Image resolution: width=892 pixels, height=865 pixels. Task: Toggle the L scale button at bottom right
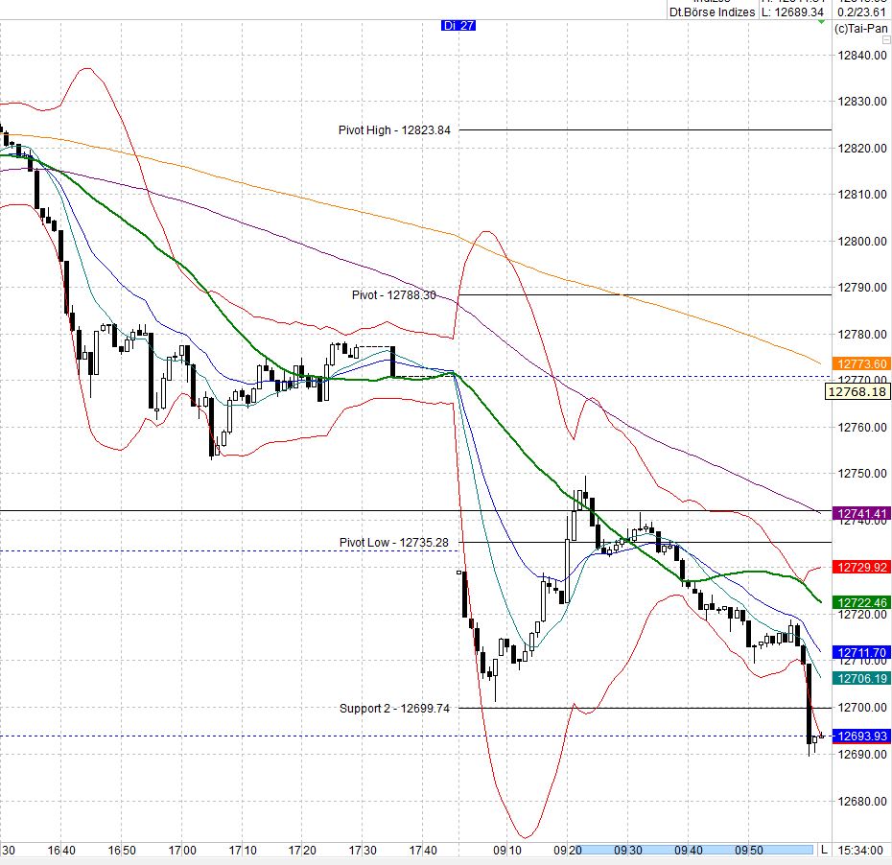tap(823, 850)
